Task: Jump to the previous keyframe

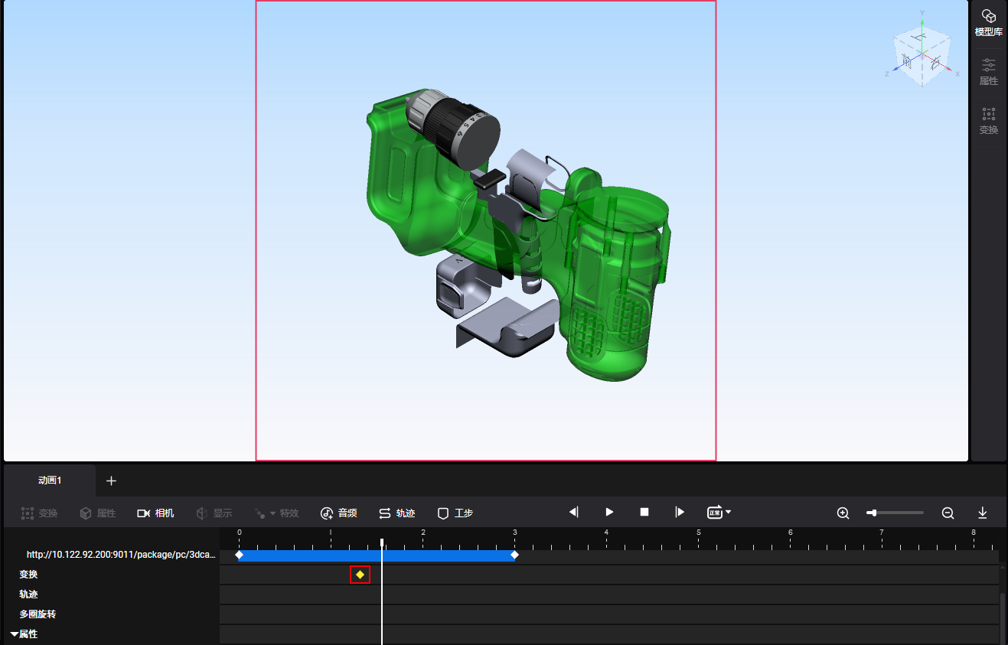Action: [574, 512]
